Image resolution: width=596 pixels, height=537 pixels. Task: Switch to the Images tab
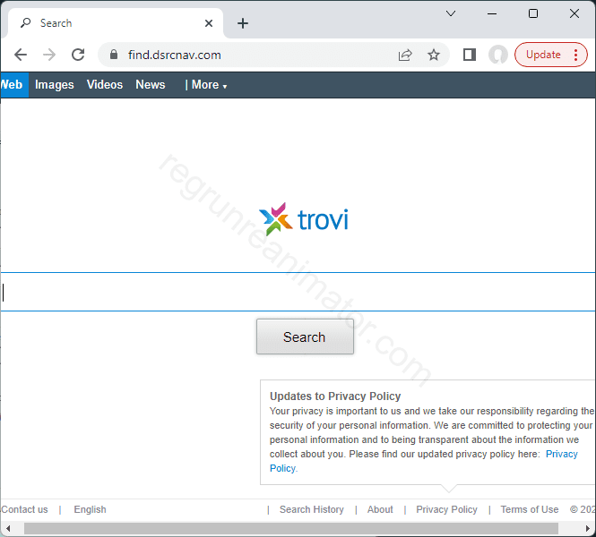point(55,85)
